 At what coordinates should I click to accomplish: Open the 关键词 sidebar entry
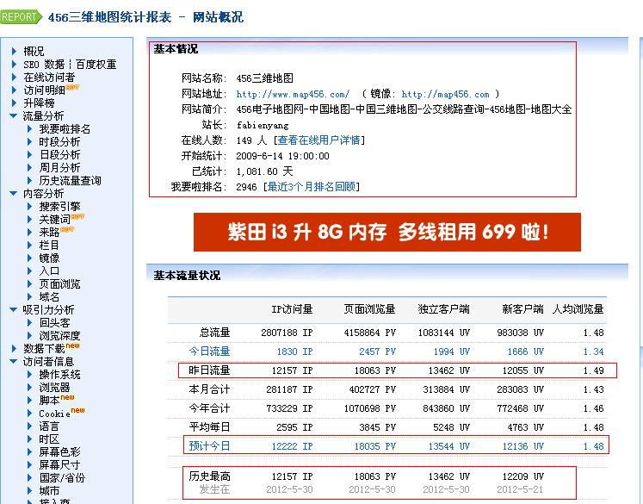click(x=54, y=220)
